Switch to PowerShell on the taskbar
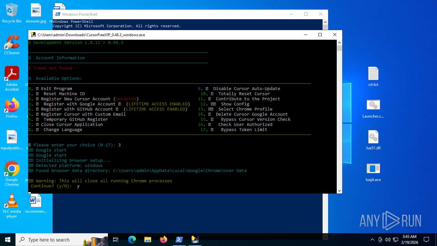The image size is (437, 246). [179, 240]
